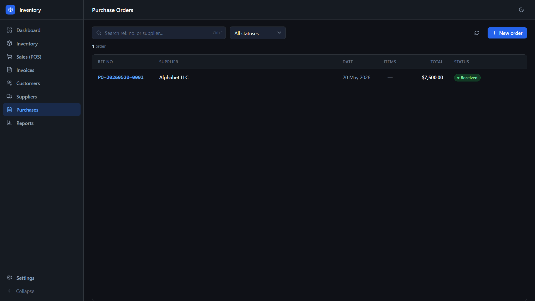Click the search magnifier icon
This screenshot has width=535, height=301.
(99, 33)
